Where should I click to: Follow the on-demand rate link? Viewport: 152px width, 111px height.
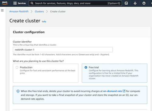coord(112,91)
